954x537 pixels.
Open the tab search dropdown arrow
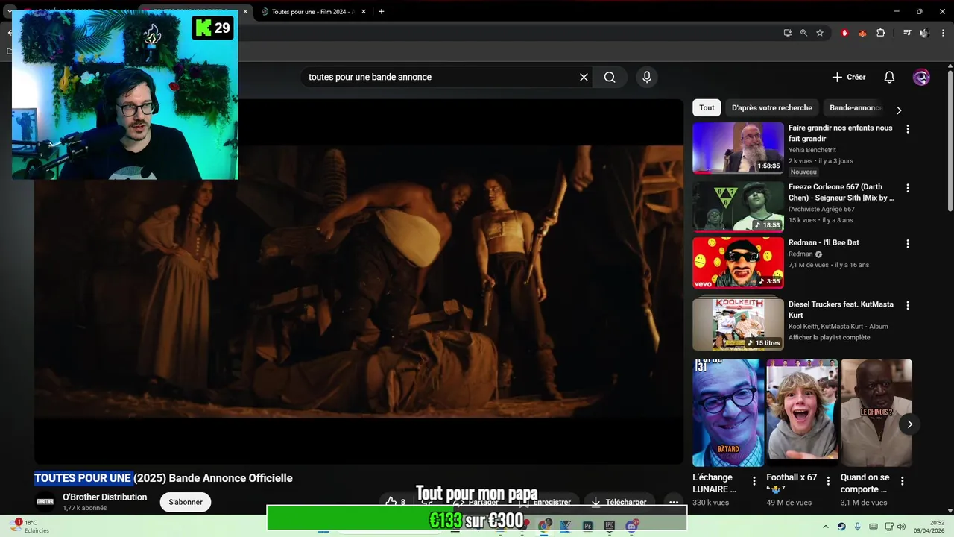[10, 11]
